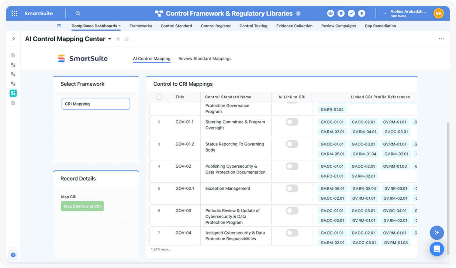456x268 pixels.
Task: Click GV.OC-04.01 tag in GOV-03 row
Action: point(395,211)
